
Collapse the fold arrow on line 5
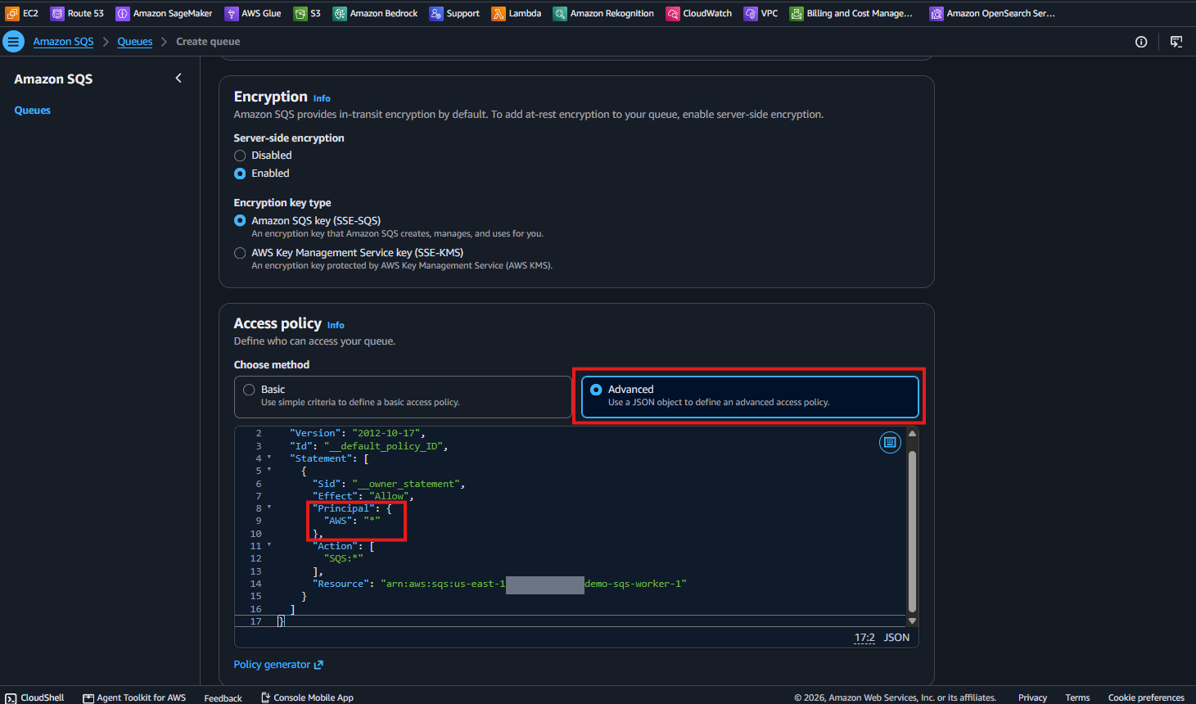tap(269, 470)
